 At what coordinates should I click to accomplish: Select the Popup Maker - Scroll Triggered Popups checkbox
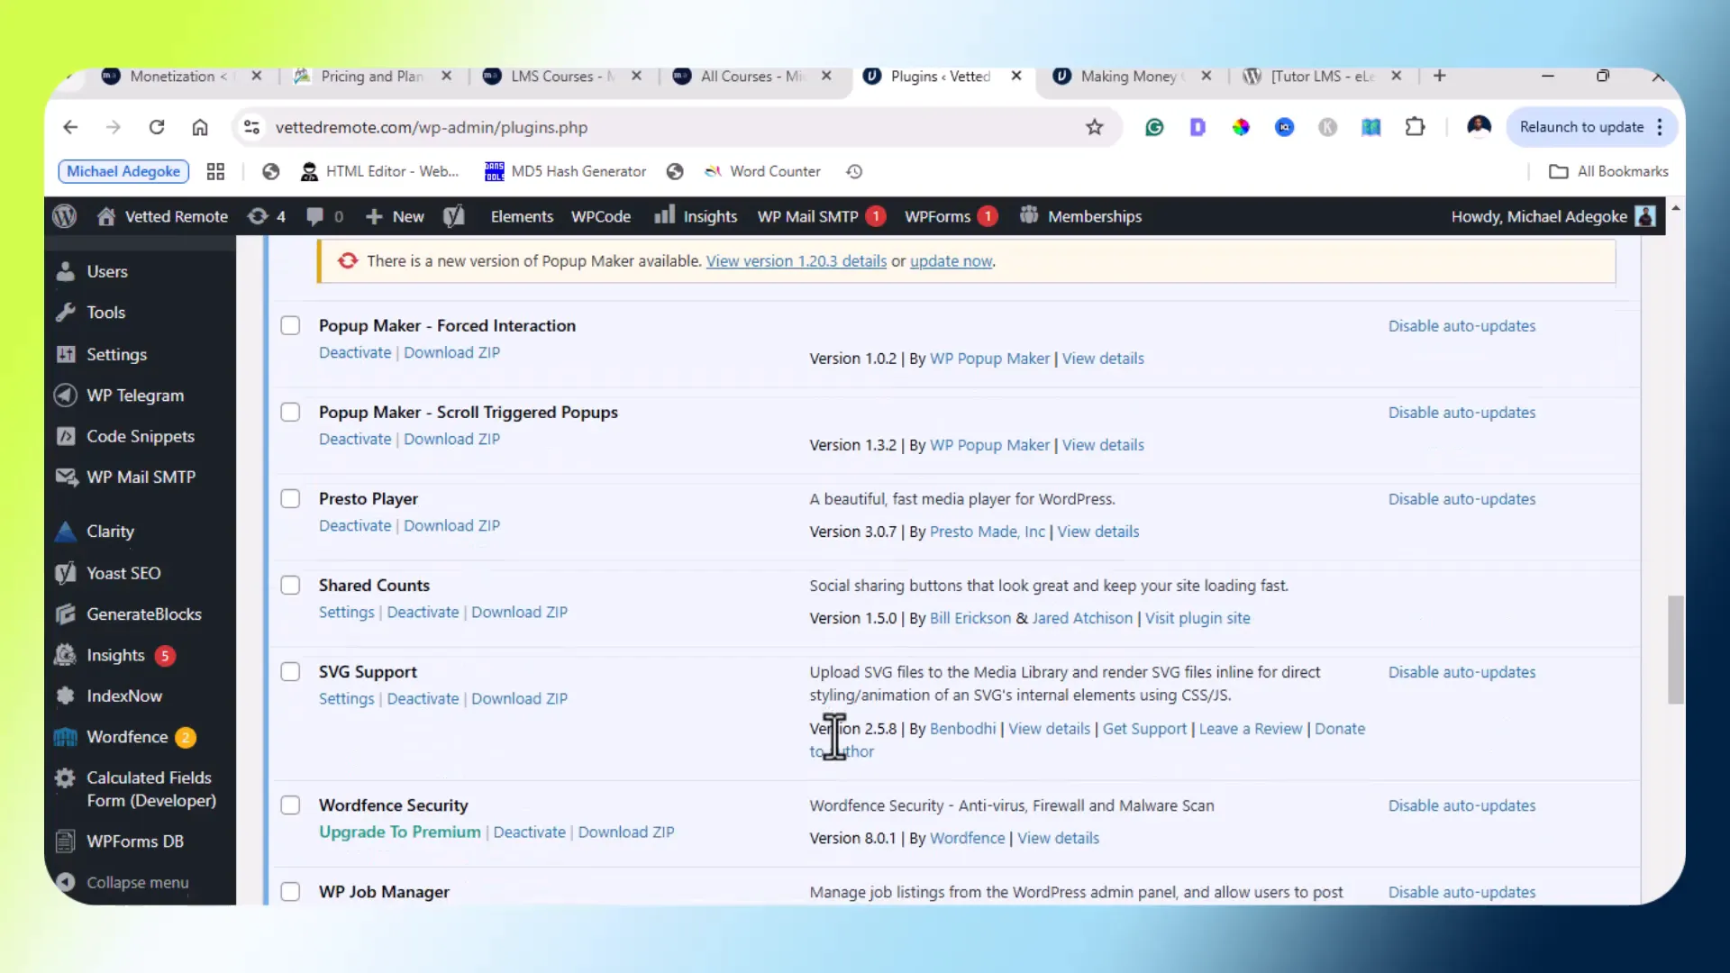coord(290,412)
